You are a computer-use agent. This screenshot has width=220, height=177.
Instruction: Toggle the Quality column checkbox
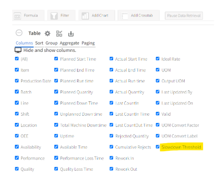[x=17, y=169]
